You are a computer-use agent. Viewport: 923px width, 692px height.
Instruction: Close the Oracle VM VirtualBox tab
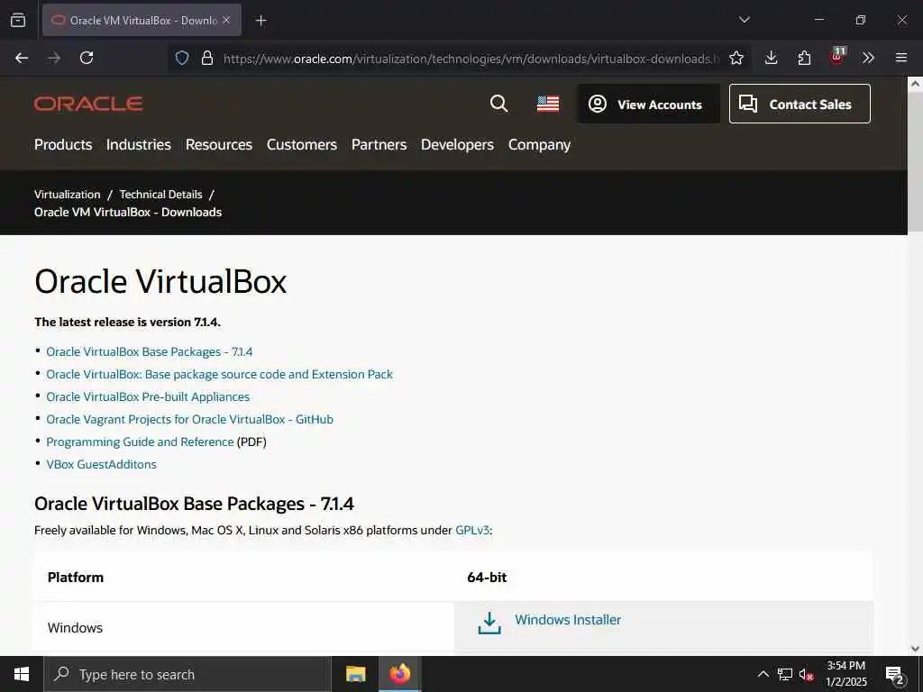(x=226, y=20)
